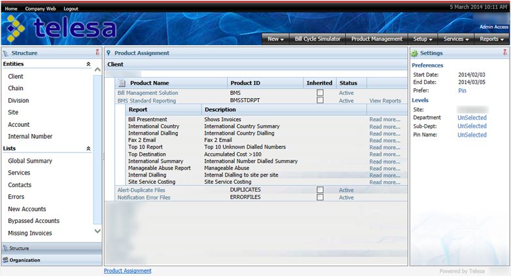Tick Inherited checkbox for BMS Standard Reporting

tap(320, 100)
